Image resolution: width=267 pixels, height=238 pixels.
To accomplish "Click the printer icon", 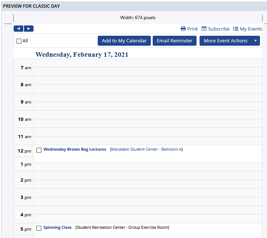I will (183, 29).
